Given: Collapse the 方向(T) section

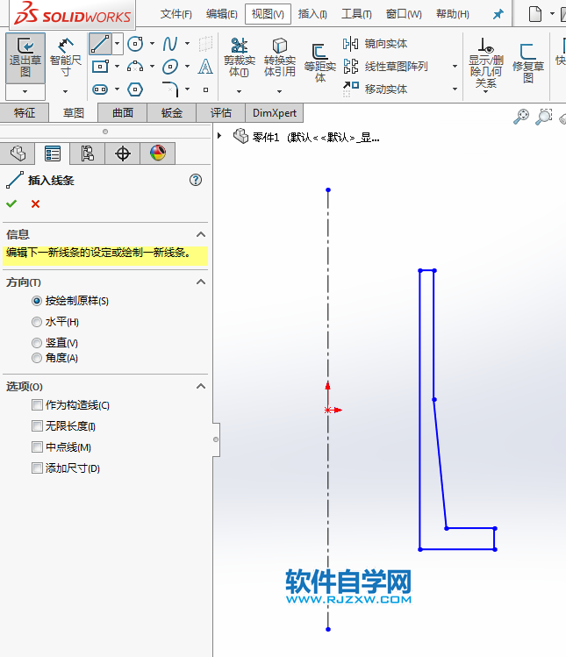Looking at the screenshot, I should [x=201, y=282].
